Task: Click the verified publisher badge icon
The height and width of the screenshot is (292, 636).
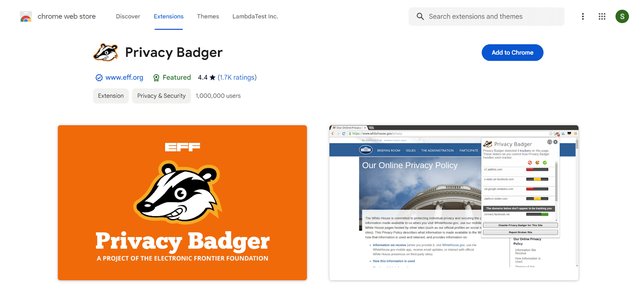Action: pos(99,78)
